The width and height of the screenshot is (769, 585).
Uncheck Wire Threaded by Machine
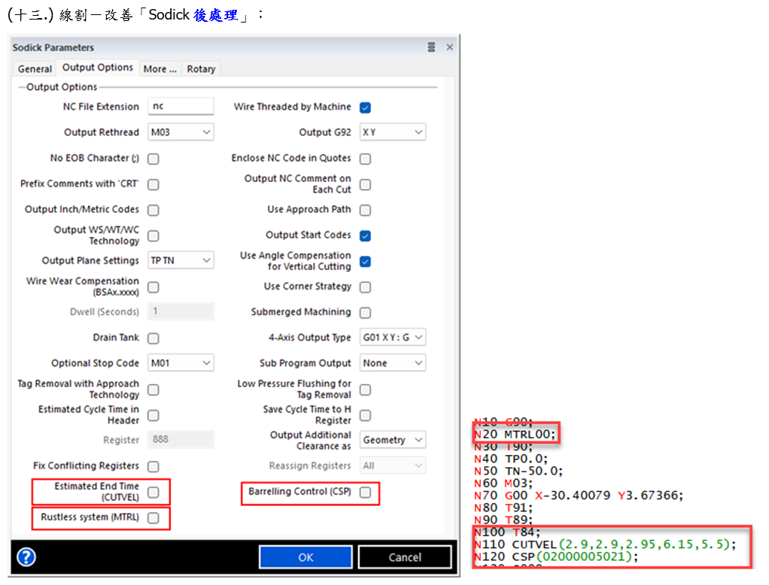[365, 108]
